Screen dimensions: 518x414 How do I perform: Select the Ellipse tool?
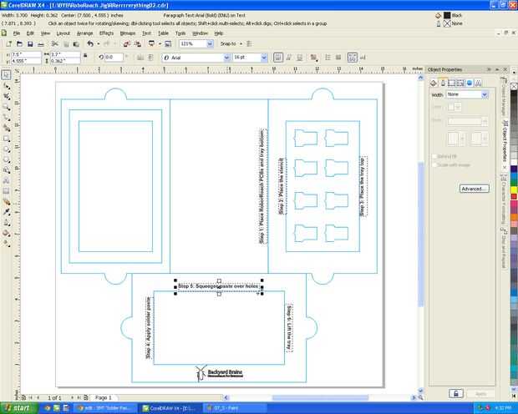[7, 149]
